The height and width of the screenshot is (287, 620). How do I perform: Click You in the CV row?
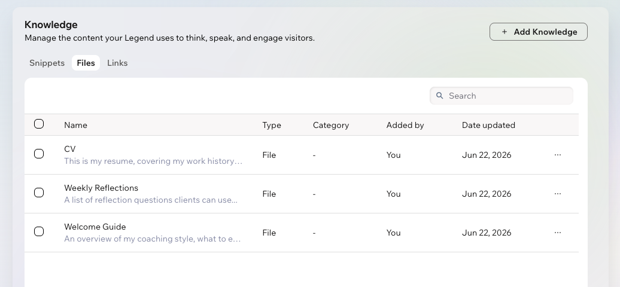click(x=393, y=155)
